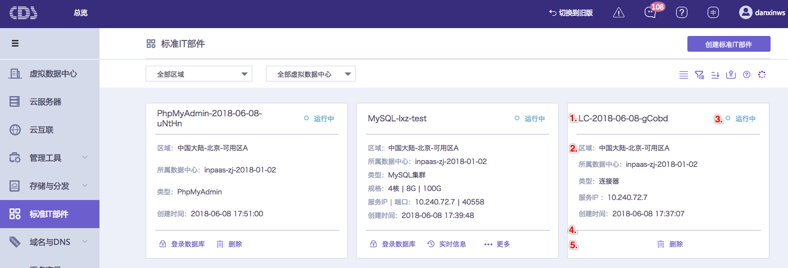Switch to list view icon
Image resolution: width=788 pixels, height=268 pixels.
click(x=683, y=74)
